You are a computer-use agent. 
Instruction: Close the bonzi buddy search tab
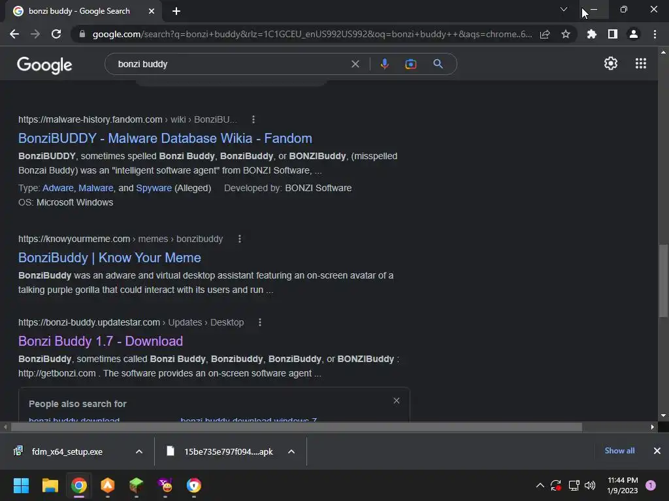[x=152, y=11]
